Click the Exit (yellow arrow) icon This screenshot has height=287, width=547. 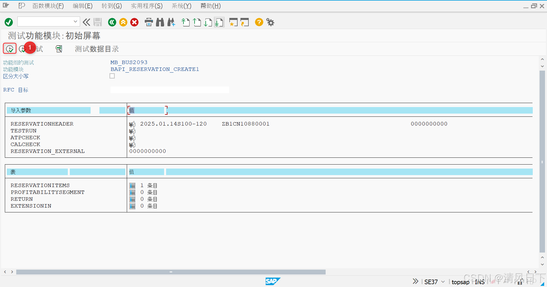(123, 22)
